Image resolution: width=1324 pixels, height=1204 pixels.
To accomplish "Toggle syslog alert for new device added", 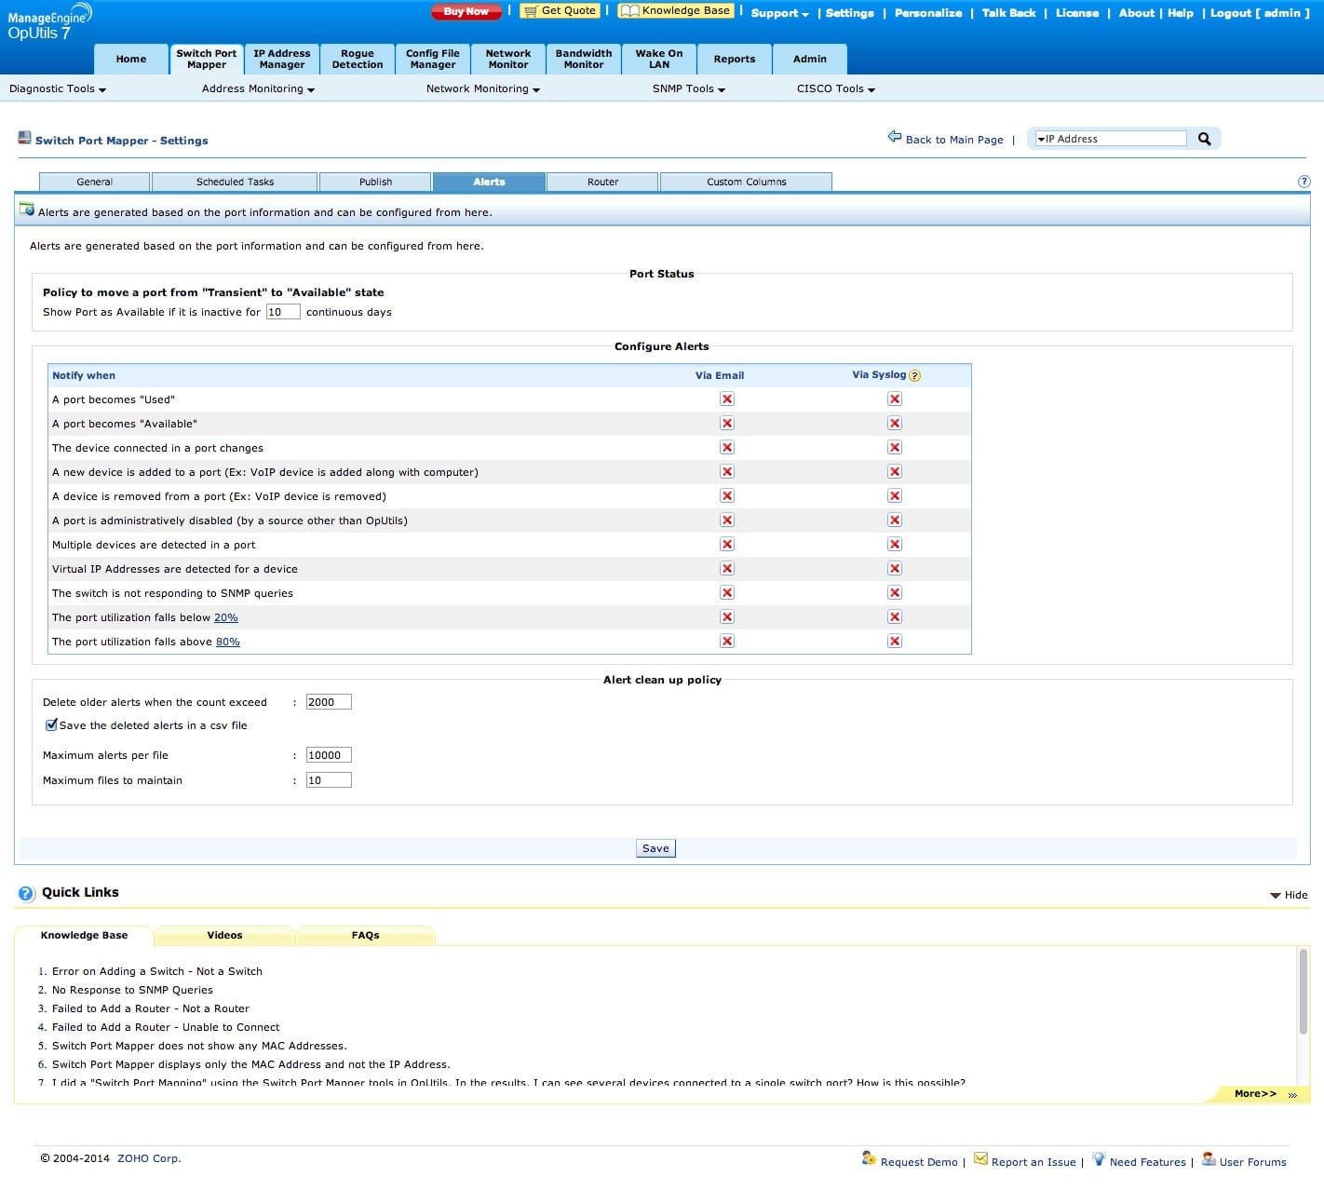I will click(x=895, y=471).
